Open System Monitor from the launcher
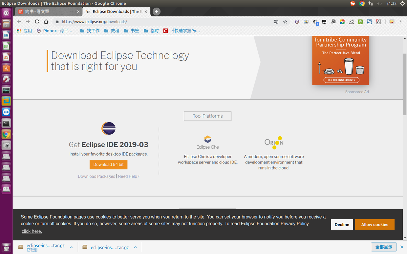The width and height of the screenshot is (407, 254). click(6, 90)
